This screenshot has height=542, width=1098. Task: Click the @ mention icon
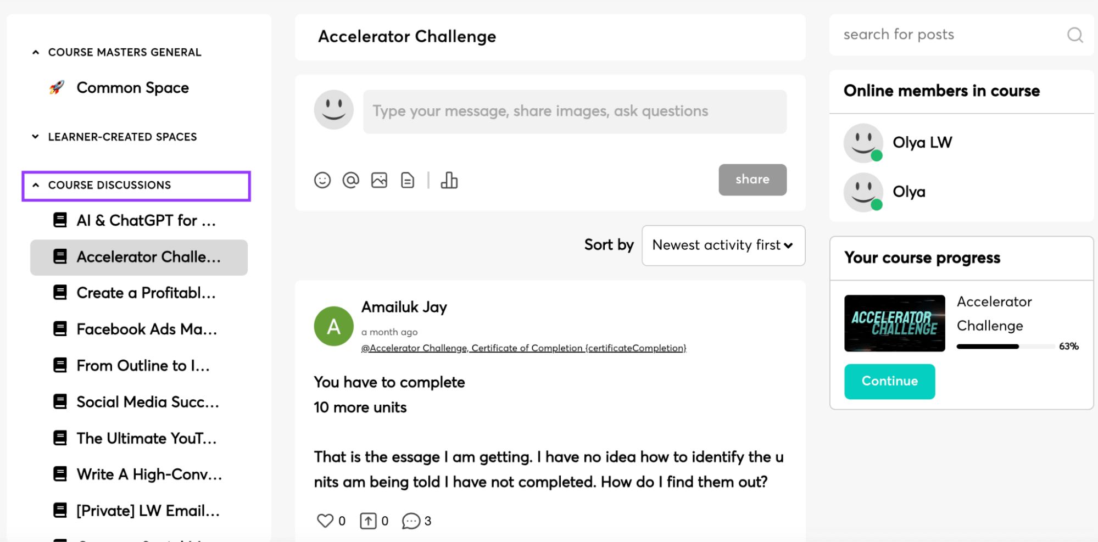pyautogui.click(x=350, y=180)
